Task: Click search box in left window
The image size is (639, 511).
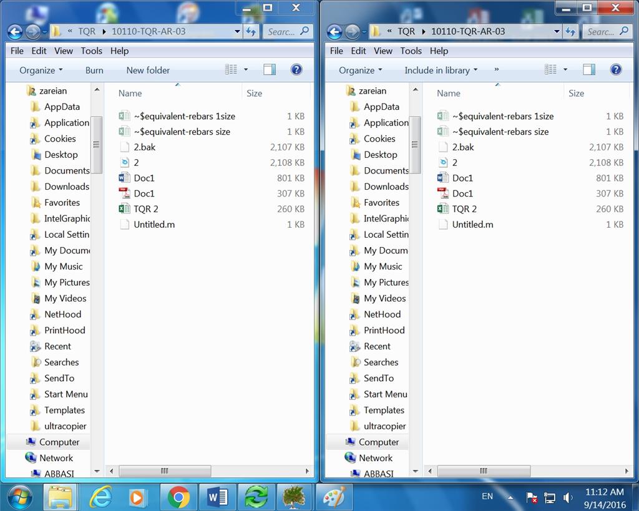Action: click(x=288, y=31)
